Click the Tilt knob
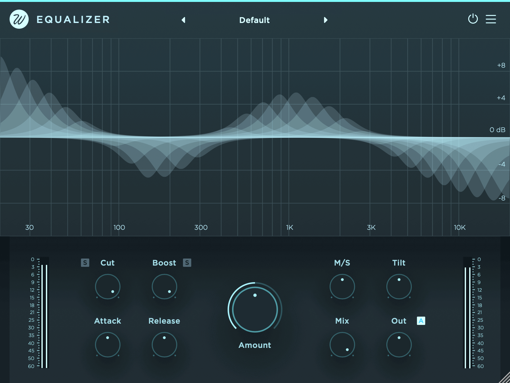 [x=399, y=287]
